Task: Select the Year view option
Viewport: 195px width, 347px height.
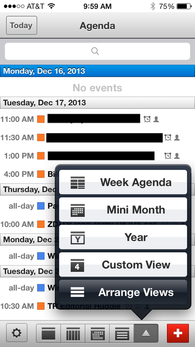Action: click(123, 237)
